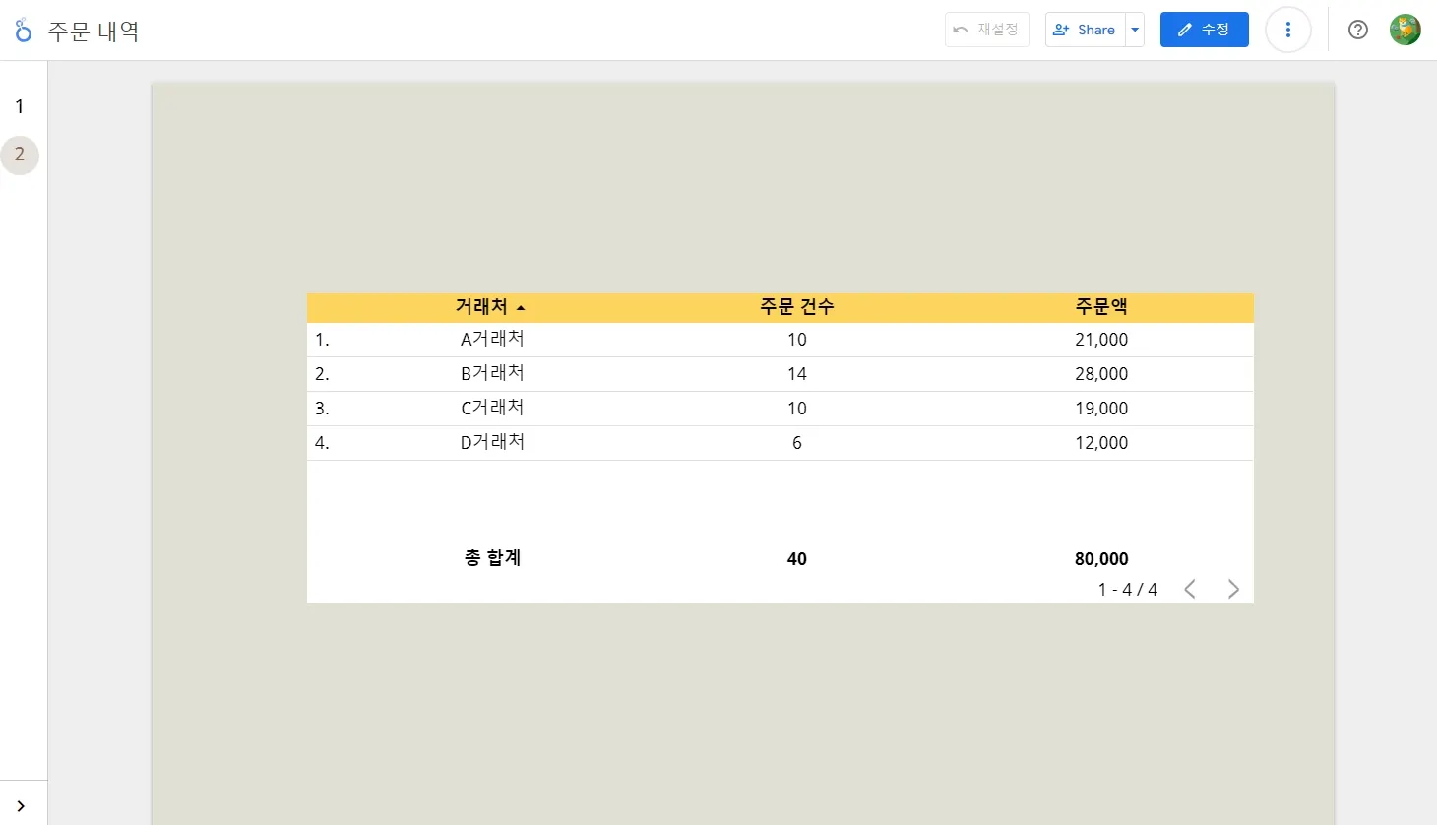1437x825 pixels.
Task: Click the Share button
Action: (1085, 30)
